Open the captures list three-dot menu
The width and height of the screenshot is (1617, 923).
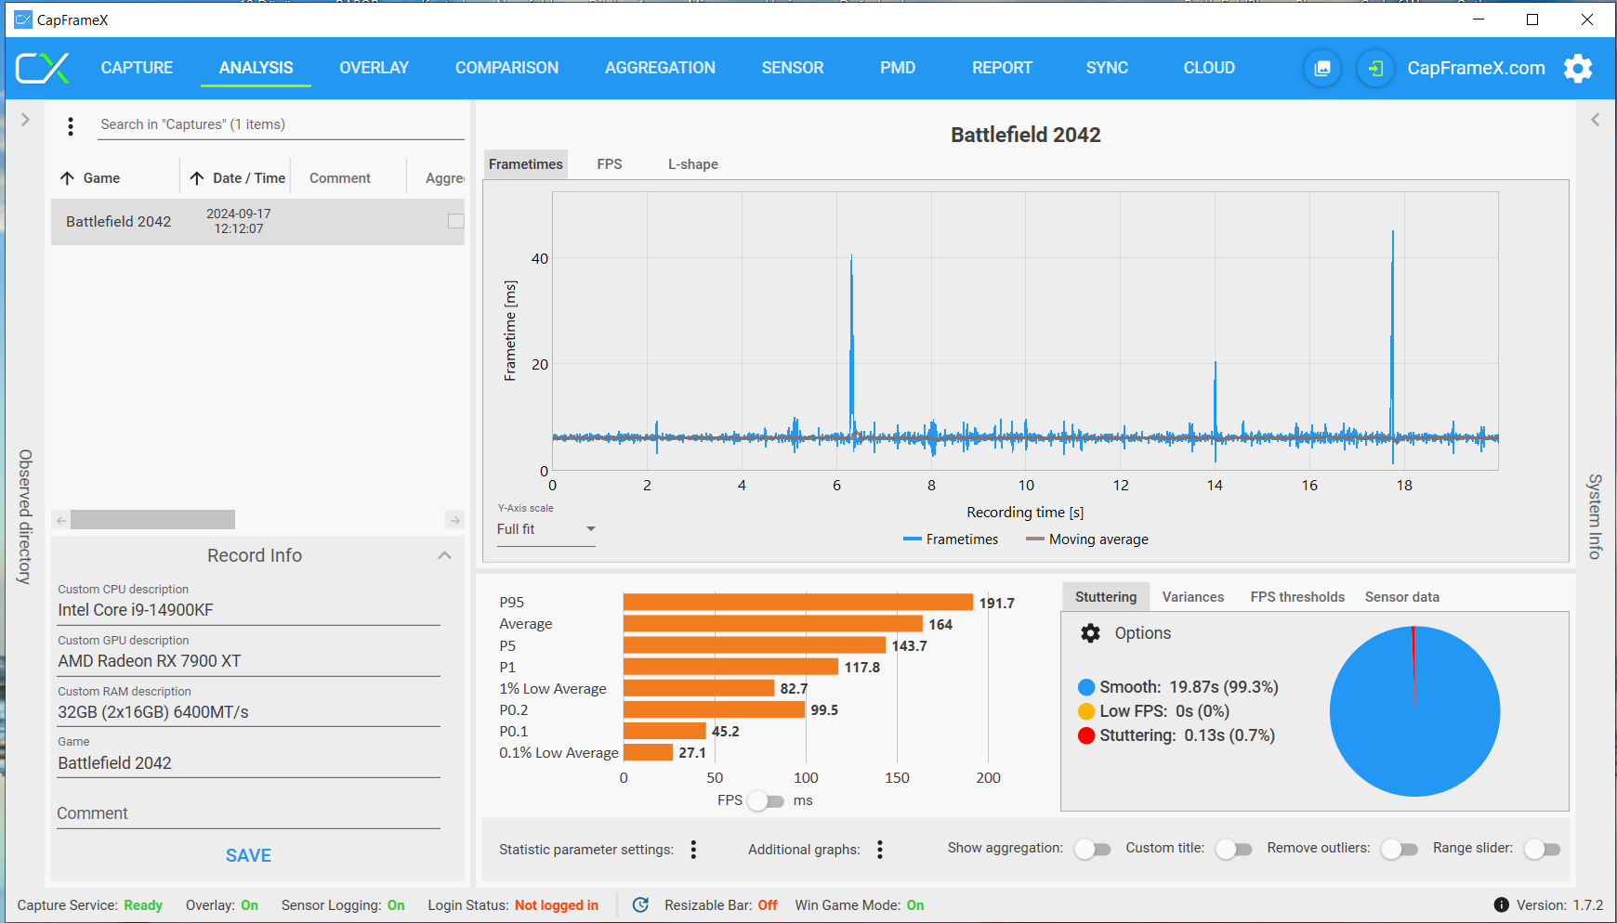coord(71,125)
